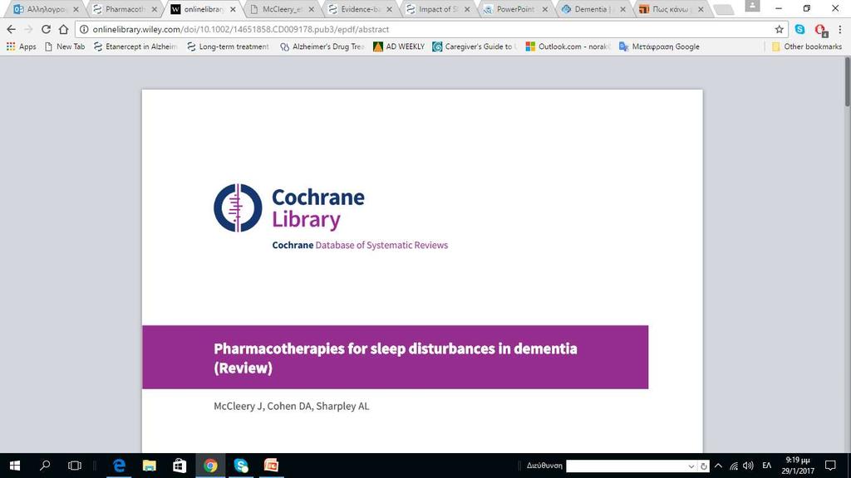Click the volume speaker tray icon
Image resolution: width=851 pixels, height=478 pixels.
pos(749,466)
